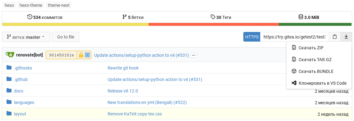Click the red language bar segment

[214, 24]
